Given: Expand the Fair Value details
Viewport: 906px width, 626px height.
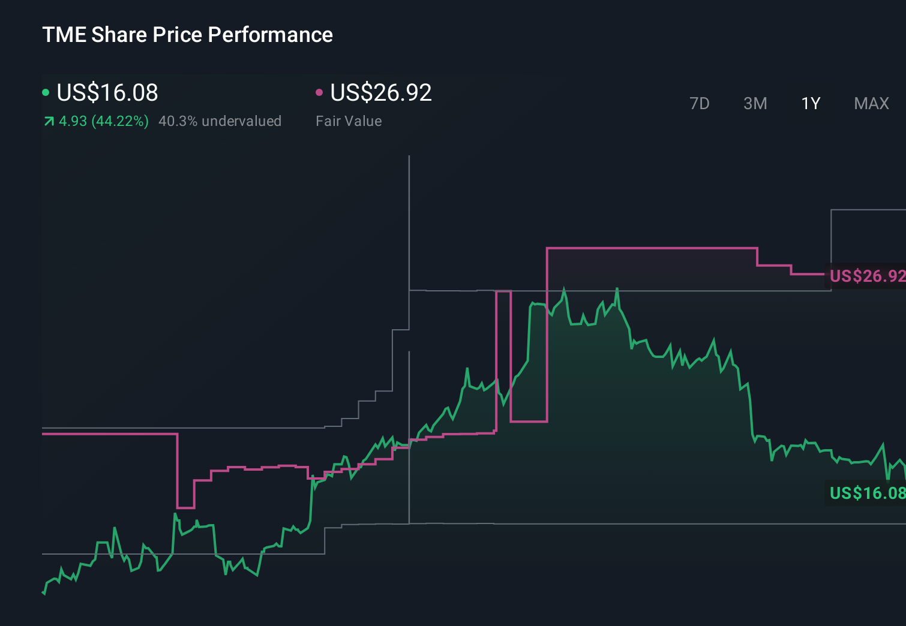Looking at the screenshot, I should (349, 121).
